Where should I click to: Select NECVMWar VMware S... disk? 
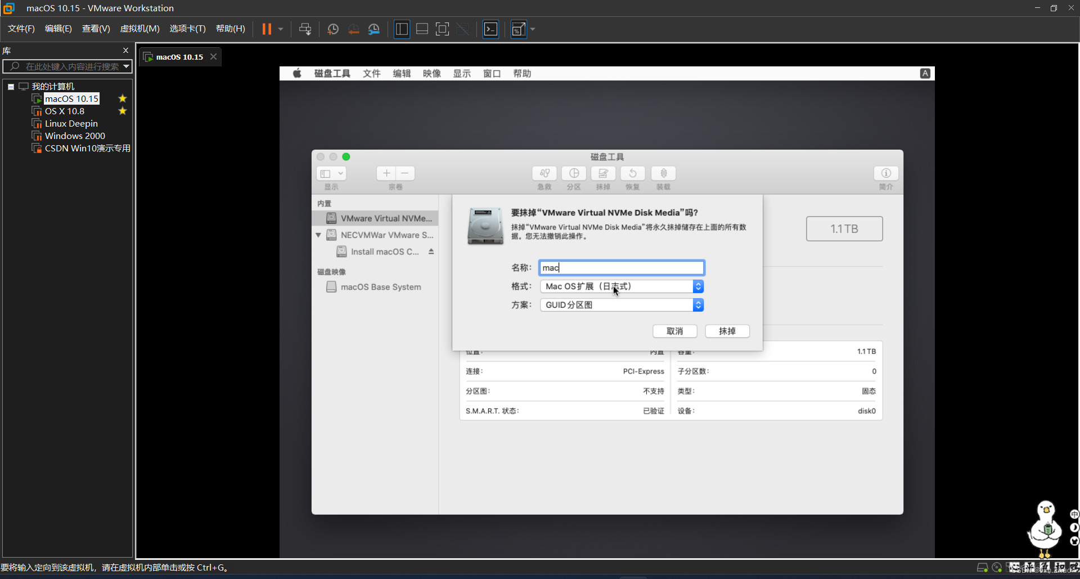click(380, 235)
